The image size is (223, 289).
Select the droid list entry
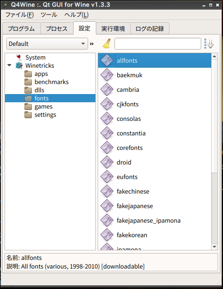coord(155,162)
